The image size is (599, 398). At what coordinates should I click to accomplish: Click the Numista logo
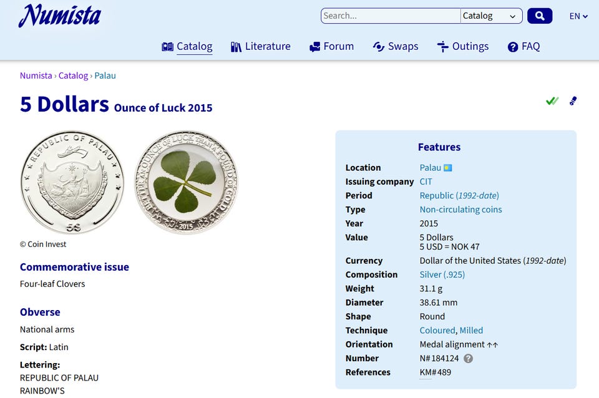click(x=60, y=16)
